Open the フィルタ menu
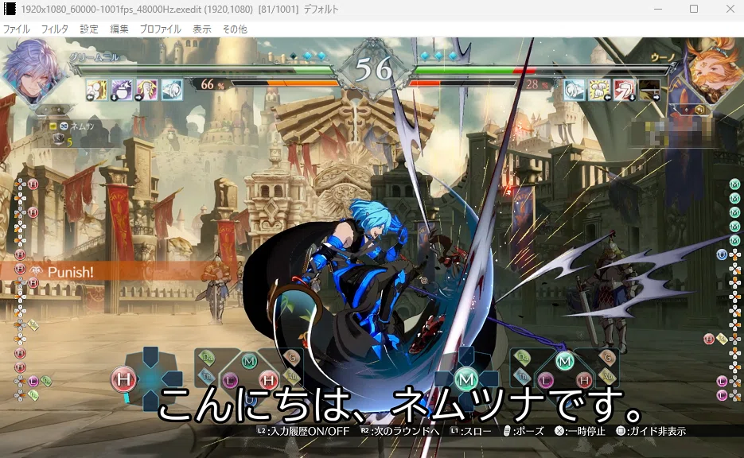The image size is (744, 458). [x=55, y=29]
